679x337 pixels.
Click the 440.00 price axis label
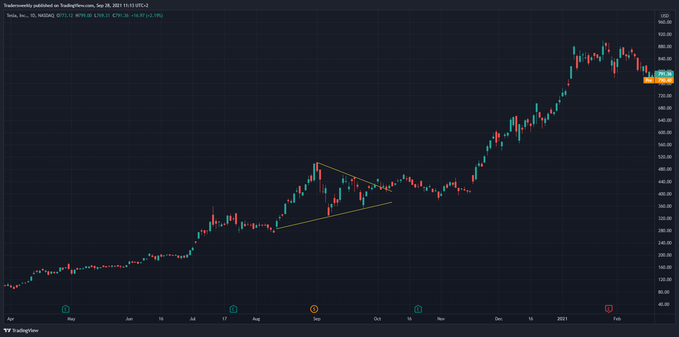click(x=665, y=182)
